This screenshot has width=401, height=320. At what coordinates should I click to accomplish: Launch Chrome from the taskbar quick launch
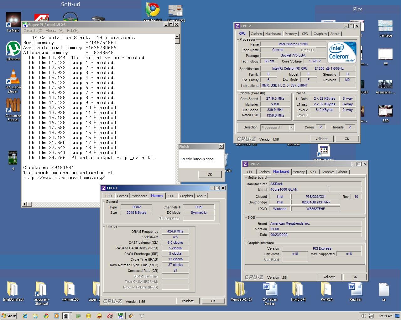pyautogui.click(x=46, y=316)
